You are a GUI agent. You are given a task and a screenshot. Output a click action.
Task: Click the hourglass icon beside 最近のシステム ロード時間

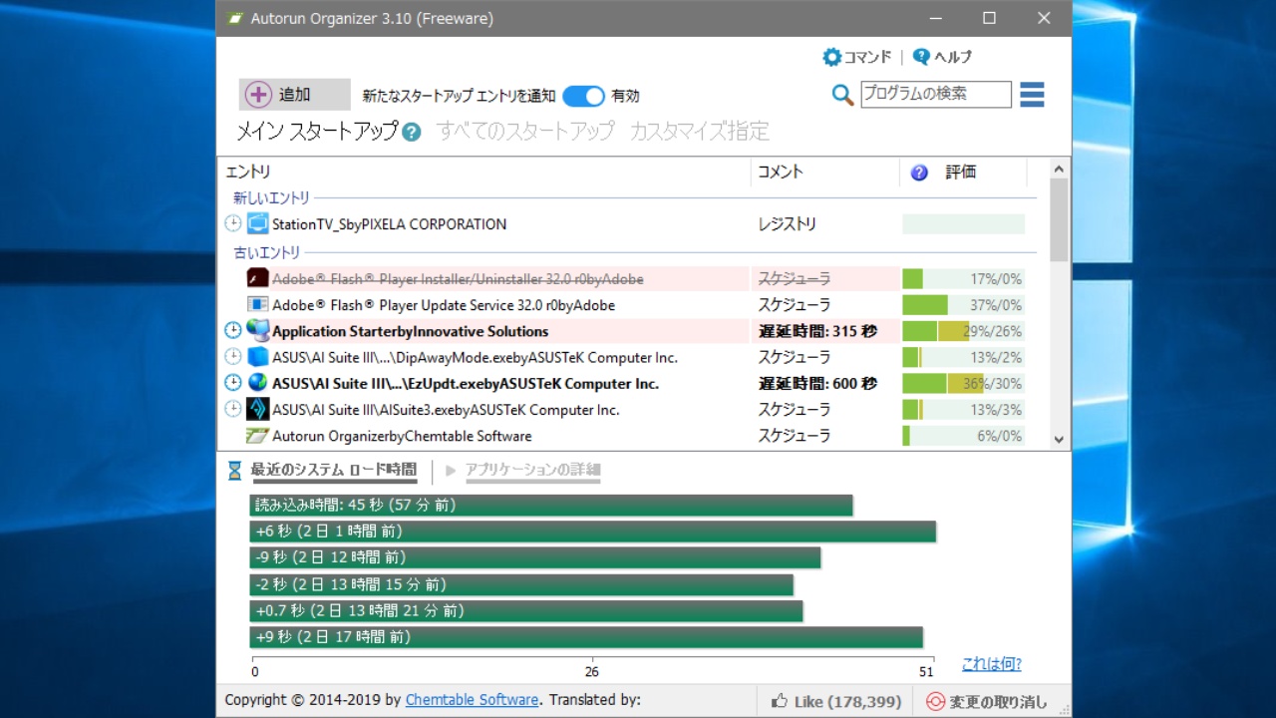(235, 470)
